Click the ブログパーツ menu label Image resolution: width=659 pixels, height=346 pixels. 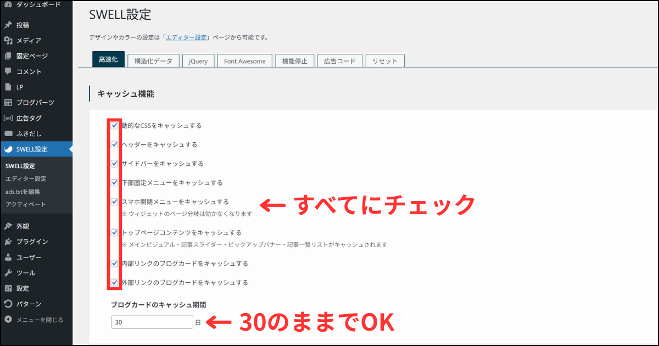[35, 102]
